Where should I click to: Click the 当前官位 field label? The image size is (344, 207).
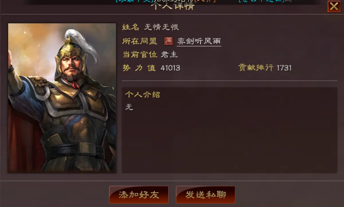coord(140,54)
